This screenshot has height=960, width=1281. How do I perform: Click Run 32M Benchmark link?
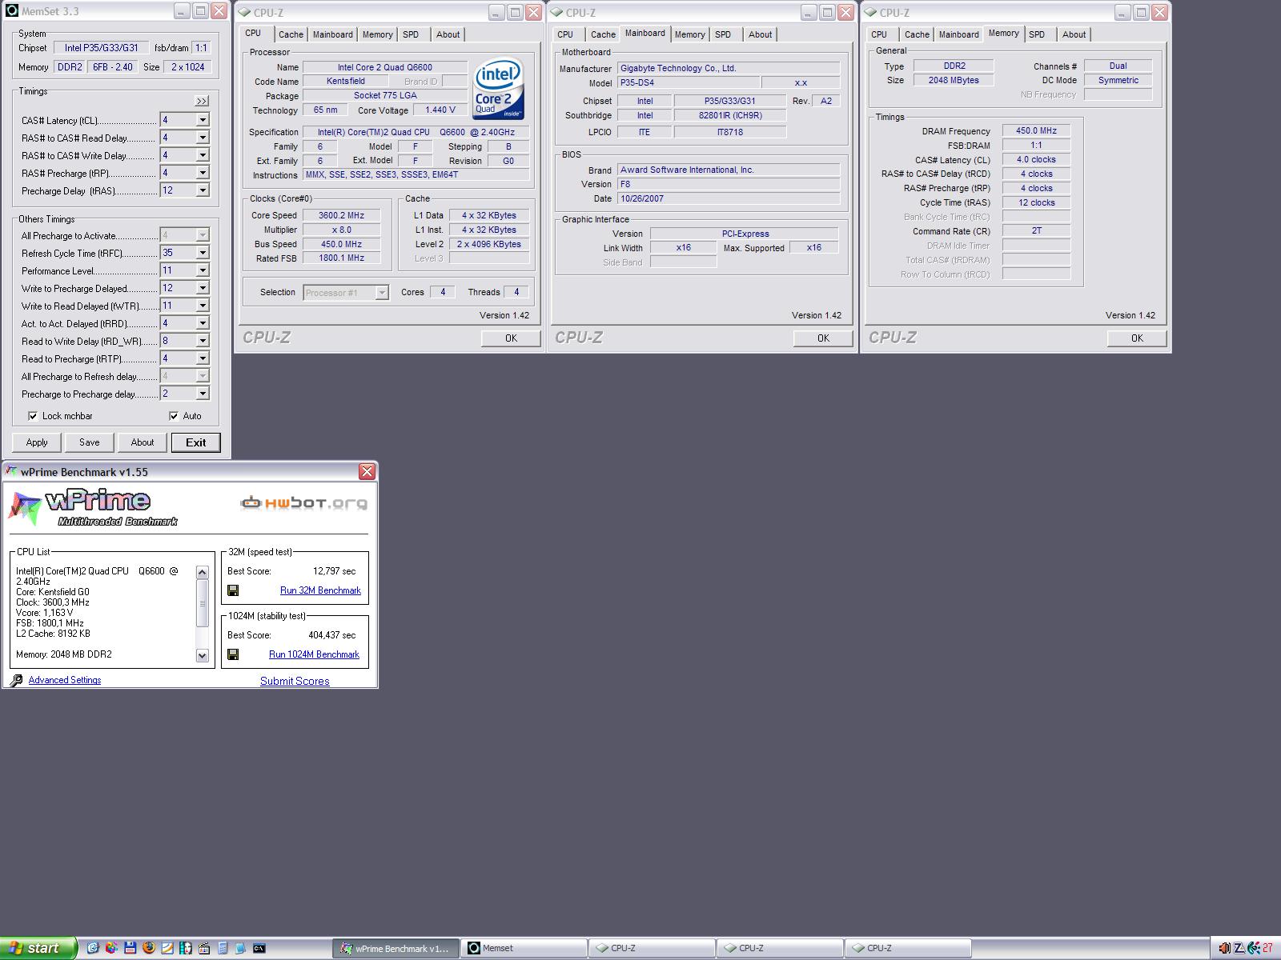pos(320,590)
